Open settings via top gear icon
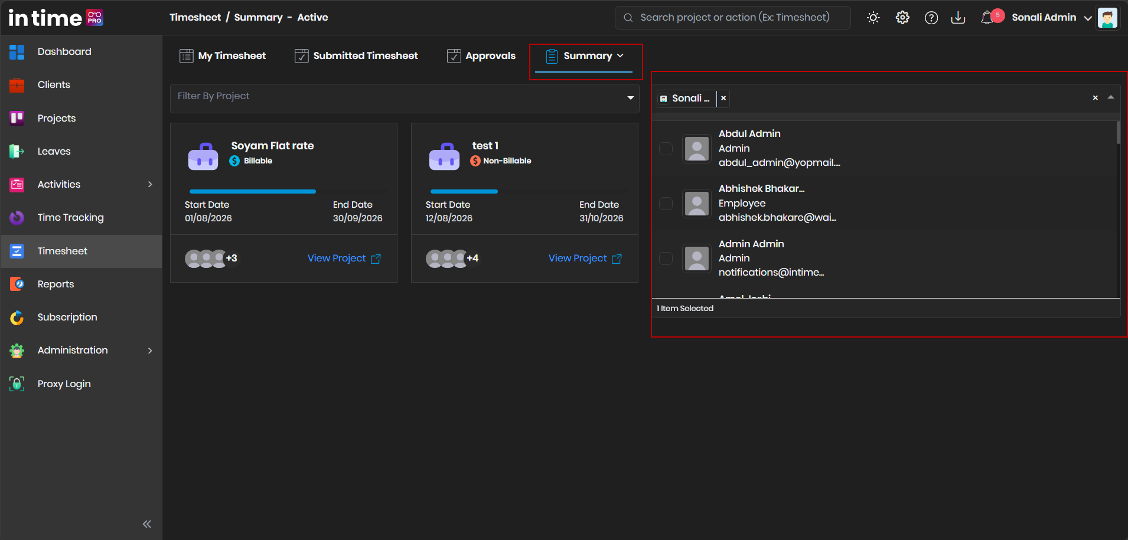The height and width of the screenshot is (540, 1128). [x=902, y=18]
